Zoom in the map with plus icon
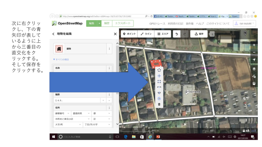Image resolution: width=262 pixels, height=147 pixels. tap(254, 45)
